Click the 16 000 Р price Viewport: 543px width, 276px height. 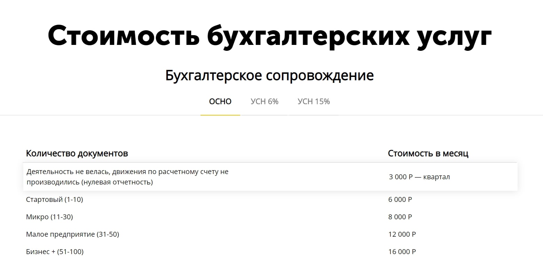402,252
